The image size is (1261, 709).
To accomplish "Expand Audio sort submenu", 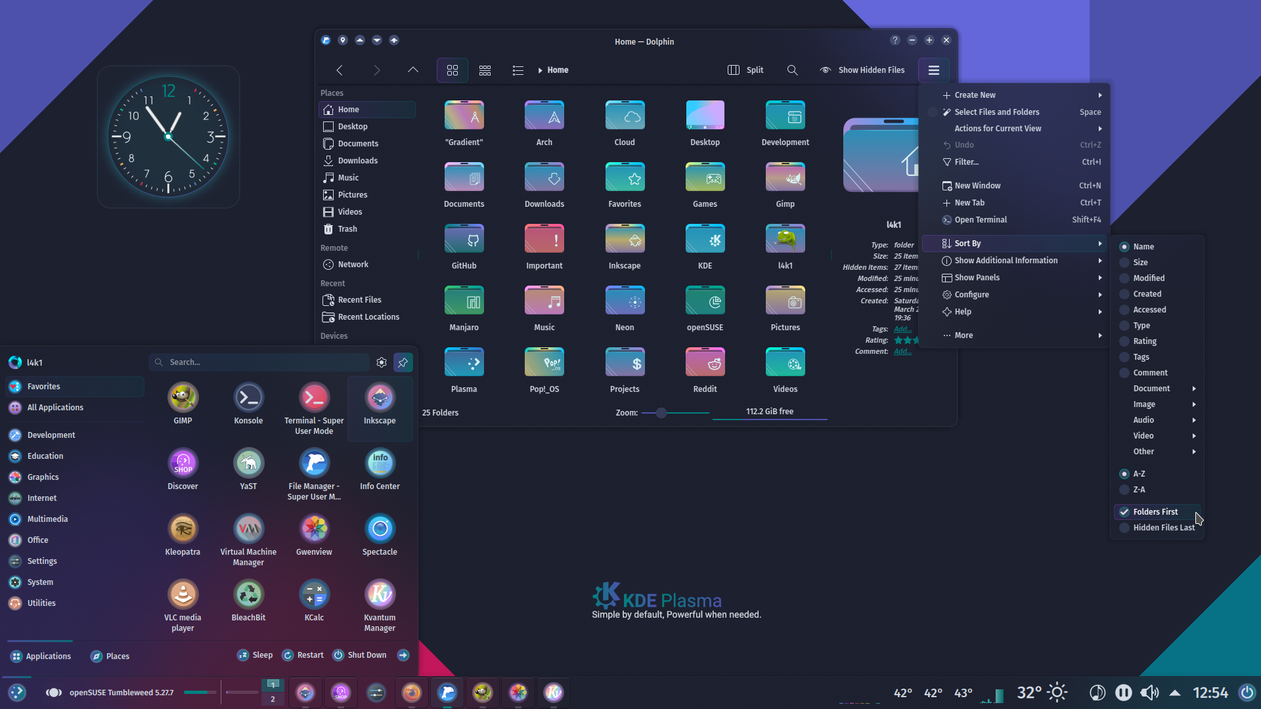I will click(x=1157, y=420).
